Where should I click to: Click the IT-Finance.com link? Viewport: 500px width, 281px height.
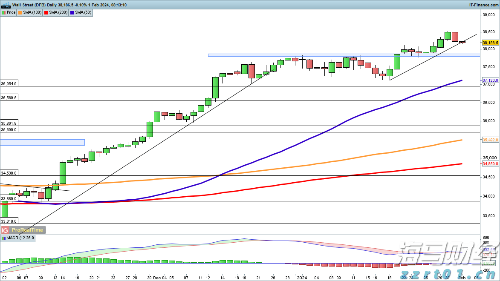point(485,5)
